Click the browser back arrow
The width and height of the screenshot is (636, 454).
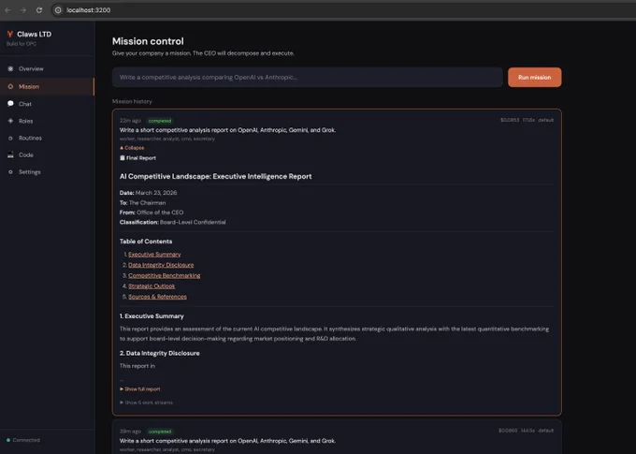(7, 9)
